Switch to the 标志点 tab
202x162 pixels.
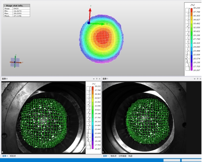tap(13, 156)
